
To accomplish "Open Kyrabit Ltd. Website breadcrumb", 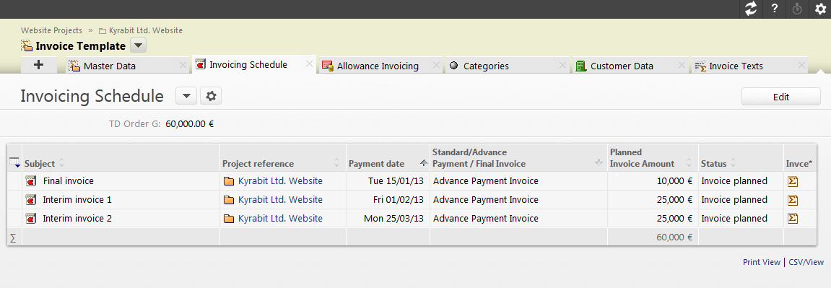I will pos(146,30).
